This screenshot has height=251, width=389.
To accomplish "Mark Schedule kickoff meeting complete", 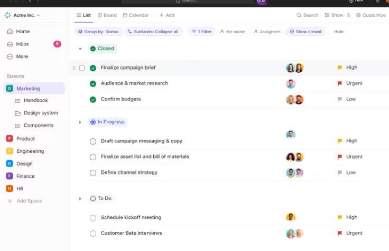I will [93, 218].
